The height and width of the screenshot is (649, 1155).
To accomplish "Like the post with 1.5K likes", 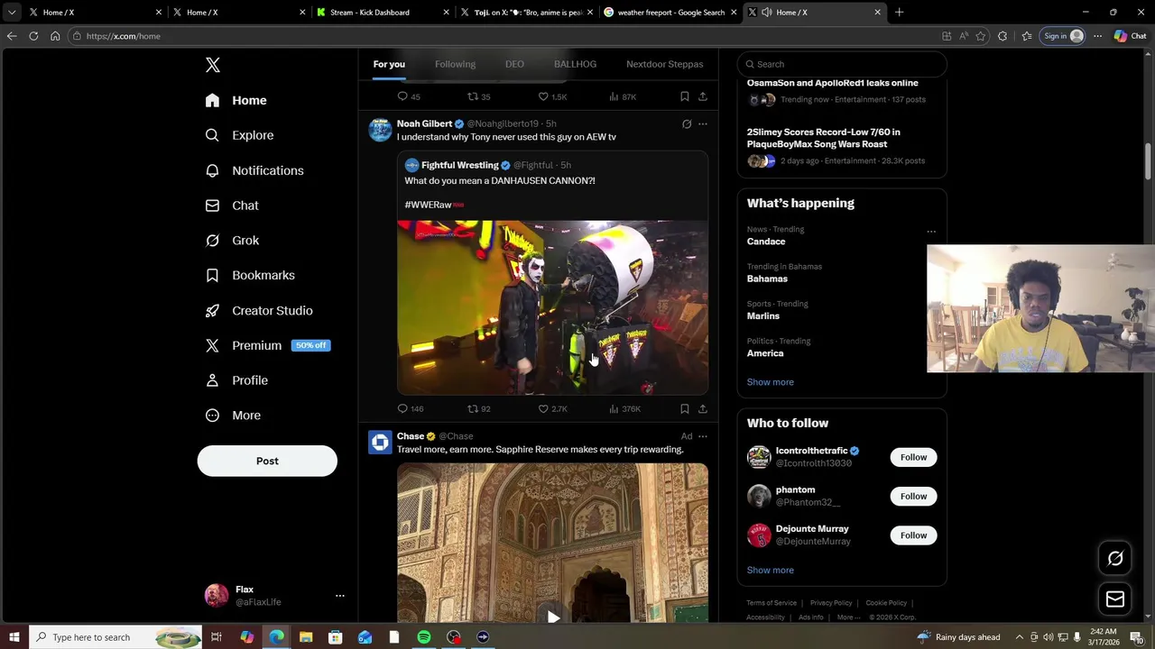I will 552,96.
